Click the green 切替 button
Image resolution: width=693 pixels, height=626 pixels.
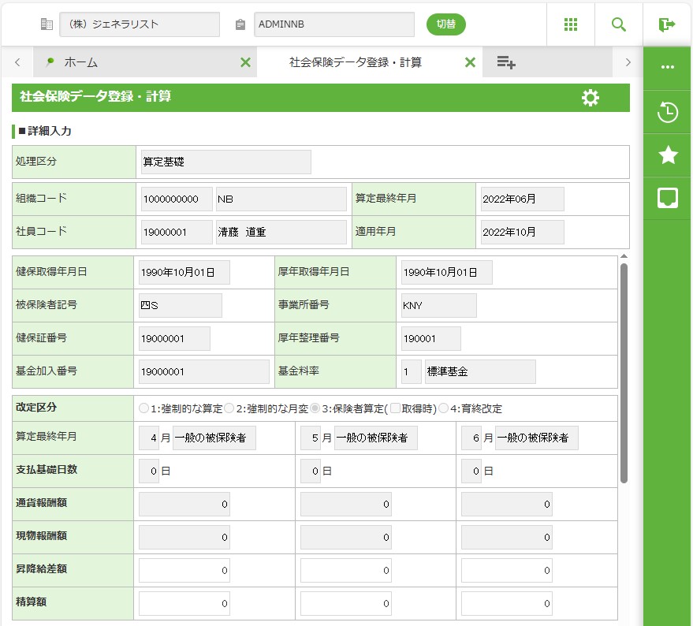[446, 24]
